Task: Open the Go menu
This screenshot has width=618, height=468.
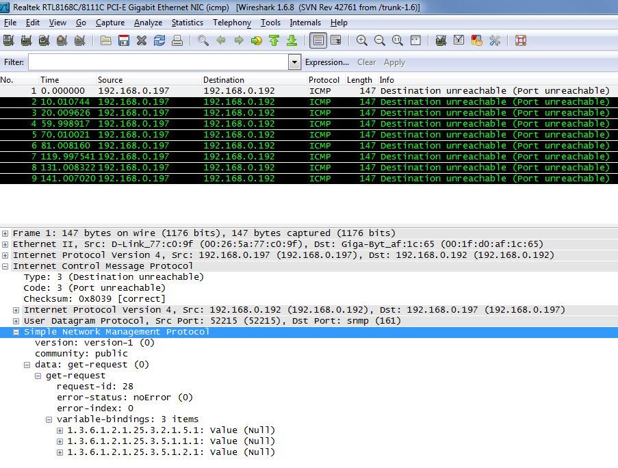Action: point(81,23)
